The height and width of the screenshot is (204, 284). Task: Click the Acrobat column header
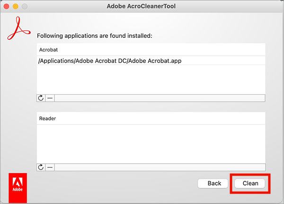[151, 50]
